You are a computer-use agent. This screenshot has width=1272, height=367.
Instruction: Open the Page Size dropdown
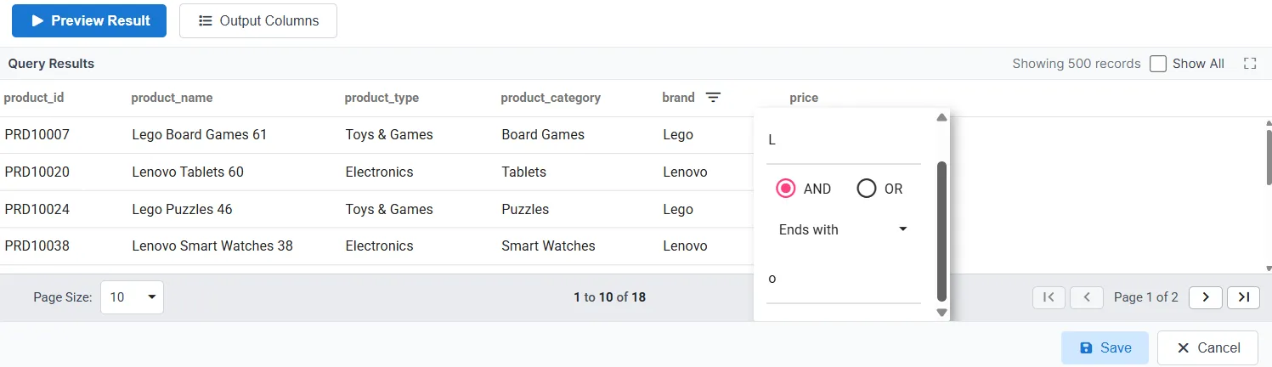132,297
